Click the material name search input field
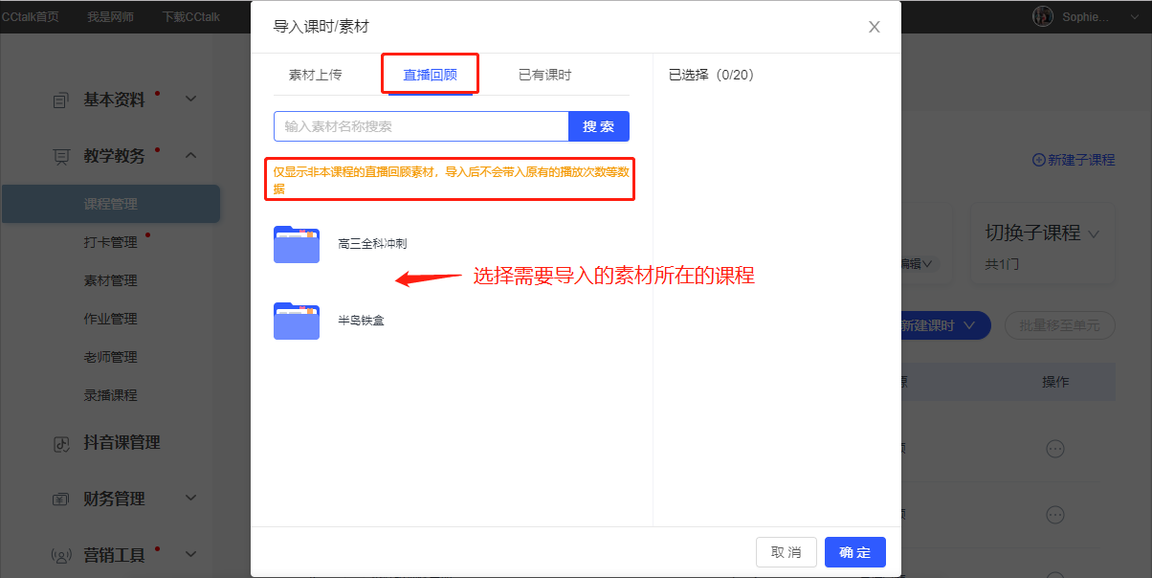This screenshot has height=578, width=1152. coord(421,125)
